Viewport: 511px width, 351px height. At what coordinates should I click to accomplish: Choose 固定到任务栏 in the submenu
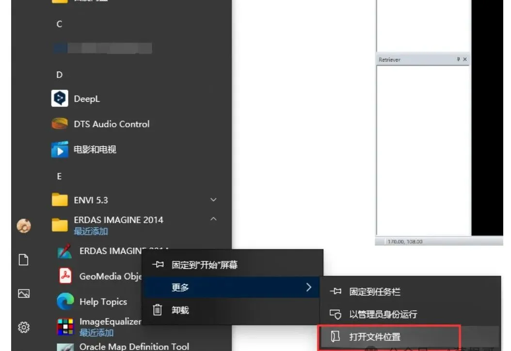tap(410, 291)
